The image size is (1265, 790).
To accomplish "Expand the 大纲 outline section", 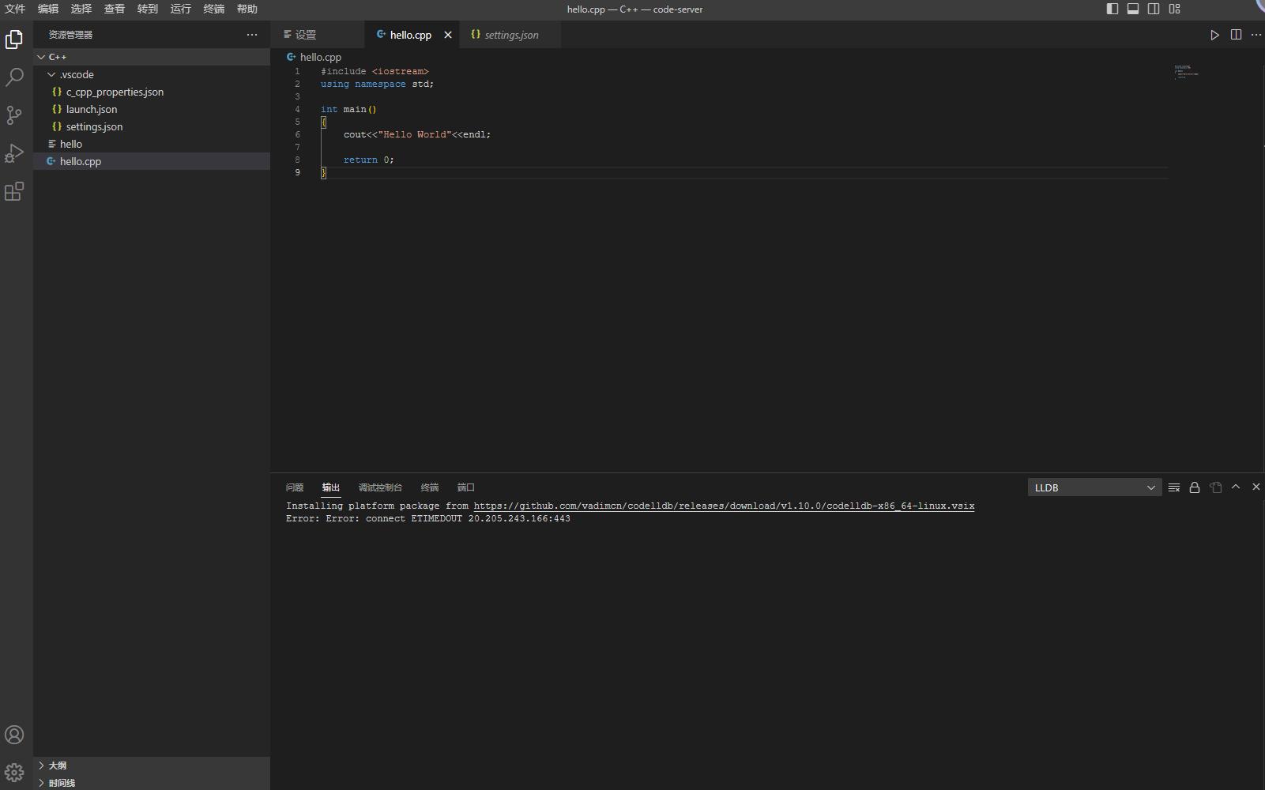I will pyautogui.click(x=58, y=766).
